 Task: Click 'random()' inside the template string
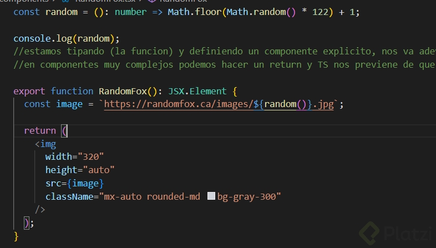[286, 104]
